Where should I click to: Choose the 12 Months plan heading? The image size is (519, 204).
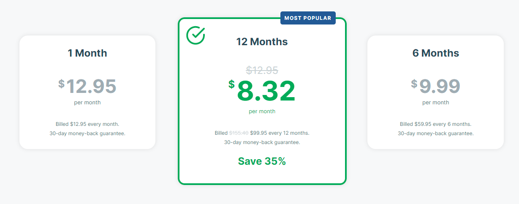click(262, 42)
